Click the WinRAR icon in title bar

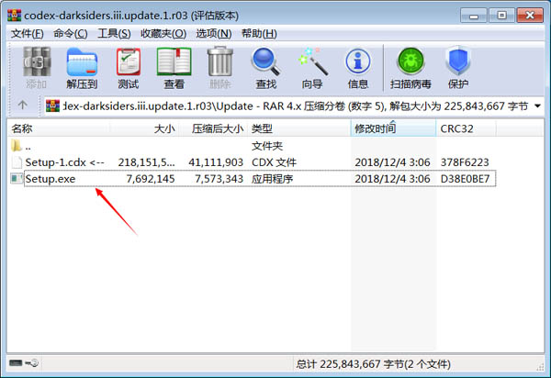pyautogui.click(x=15, y=16)
